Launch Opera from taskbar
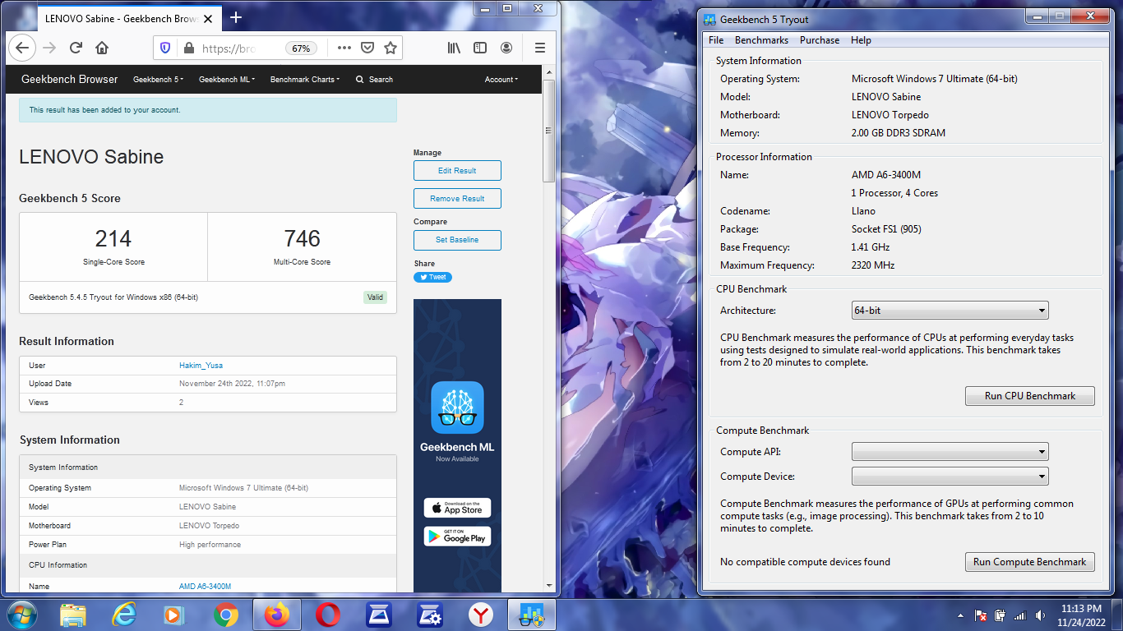Viewport: 1123px width, 631px height. [x=328, y=615]
